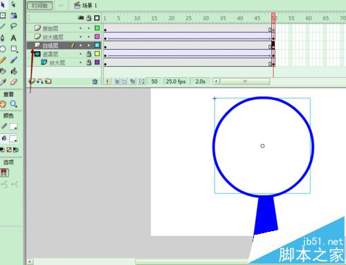Select the Ink Bottle tool
This screenshot has height=265, width=346.
pyautogui.click(x=3, y=71)
